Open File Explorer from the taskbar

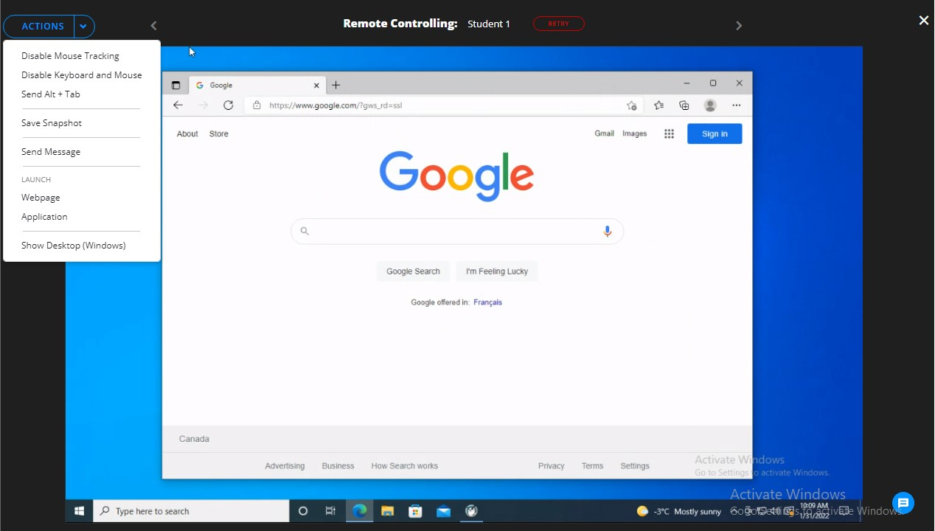coord(387,511)
